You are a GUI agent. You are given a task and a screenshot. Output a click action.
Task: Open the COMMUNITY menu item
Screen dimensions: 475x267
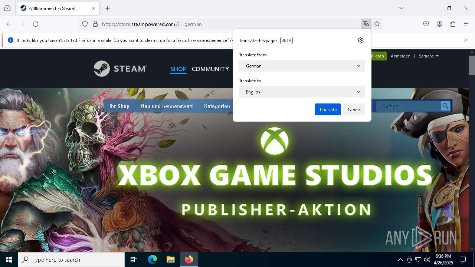point(210,69)
